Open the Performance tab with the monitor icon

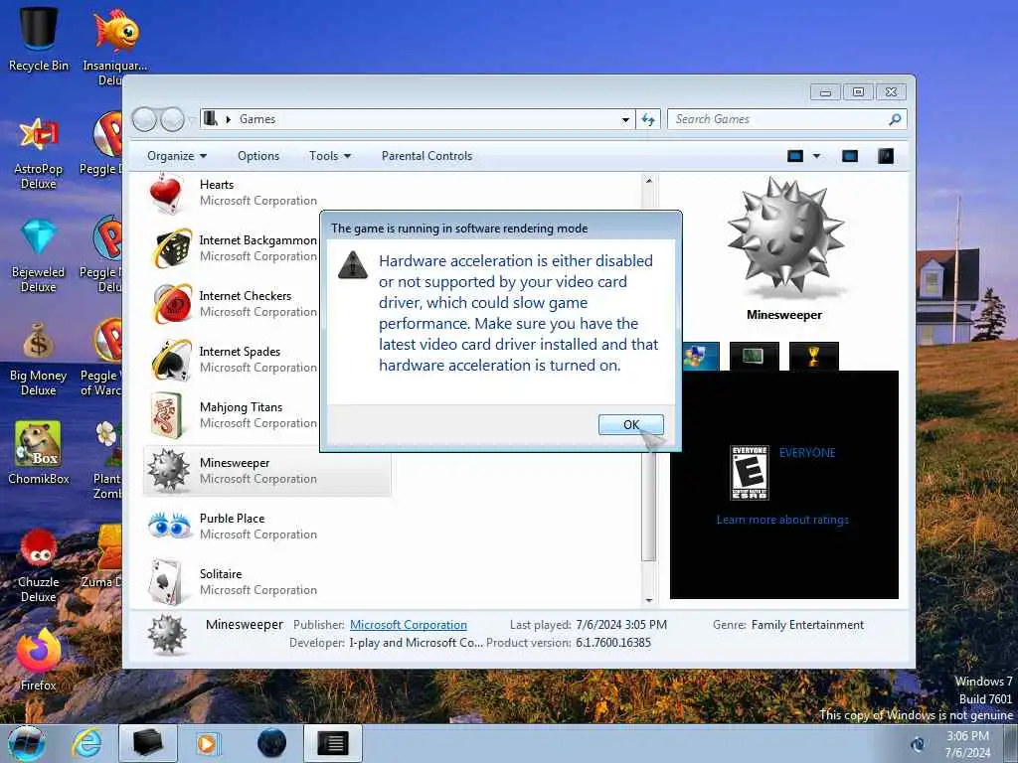[754, 357]
